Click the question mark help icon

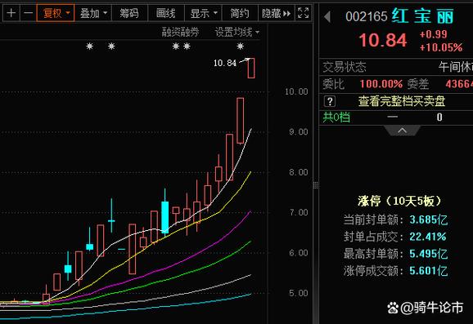click(330, 101)
